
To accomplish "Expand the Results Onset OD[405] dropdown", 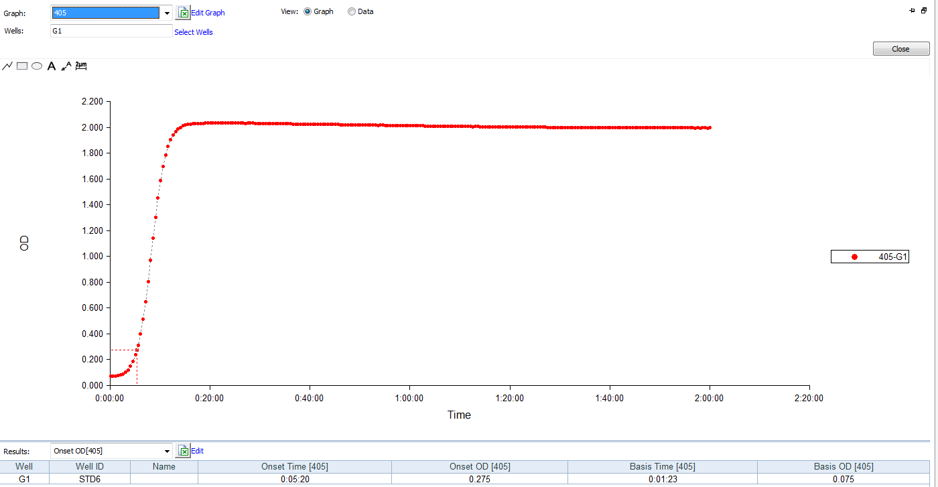I will (x=167, y=451).
